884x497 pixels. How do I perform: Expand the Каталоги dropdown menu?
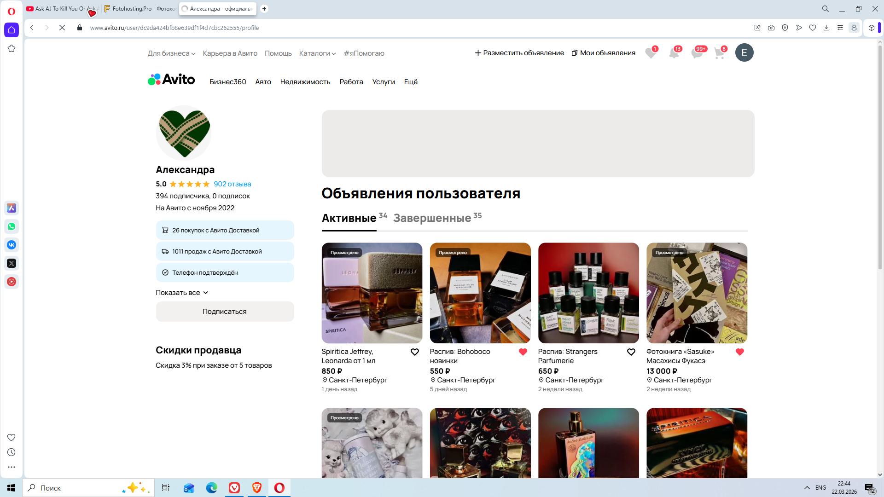317,53
